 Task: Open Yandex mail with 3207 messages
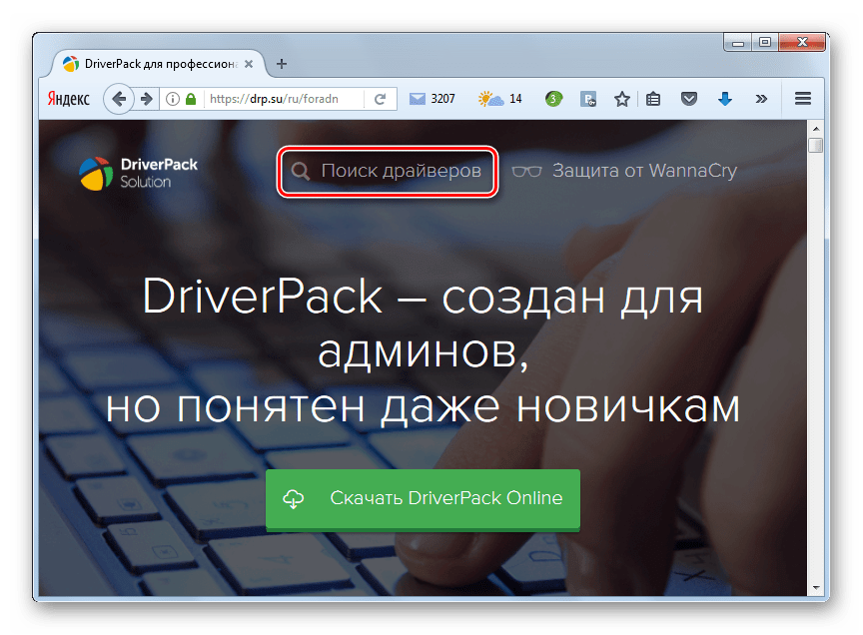pyautogui.click(x=431, y=99)
